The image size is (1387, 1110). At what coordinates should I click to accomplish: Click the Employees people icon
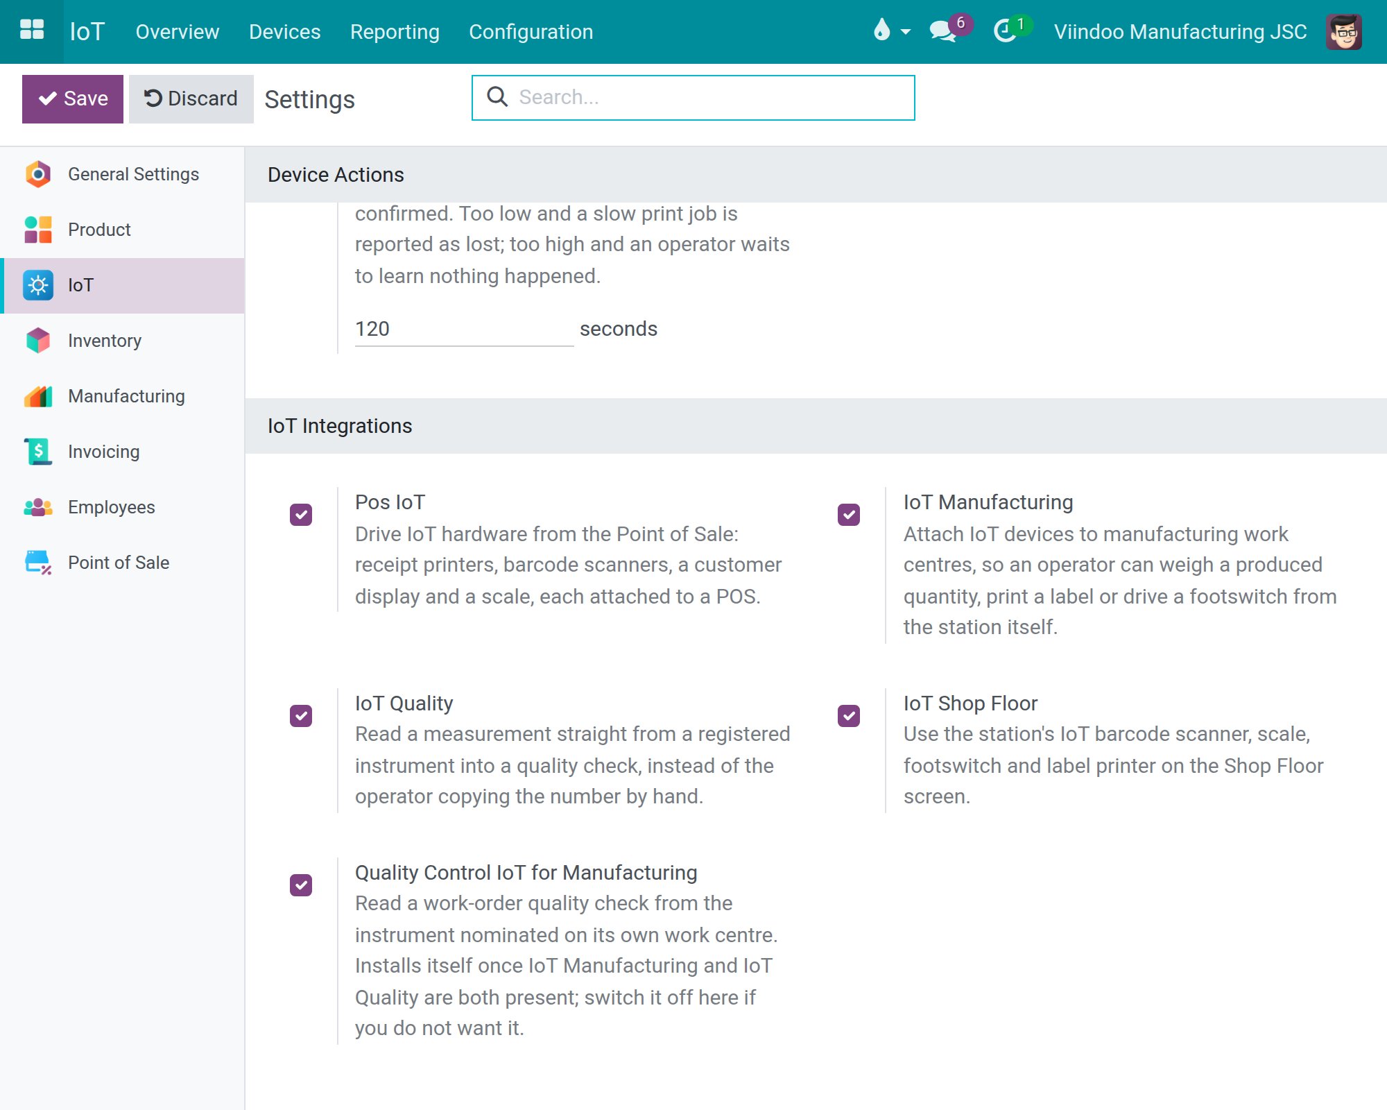38,507
